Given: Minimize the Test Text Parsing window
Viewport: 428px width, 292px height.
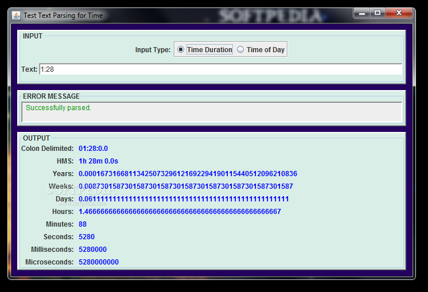Looking at the screenshot, I should [x=362, y=13].
